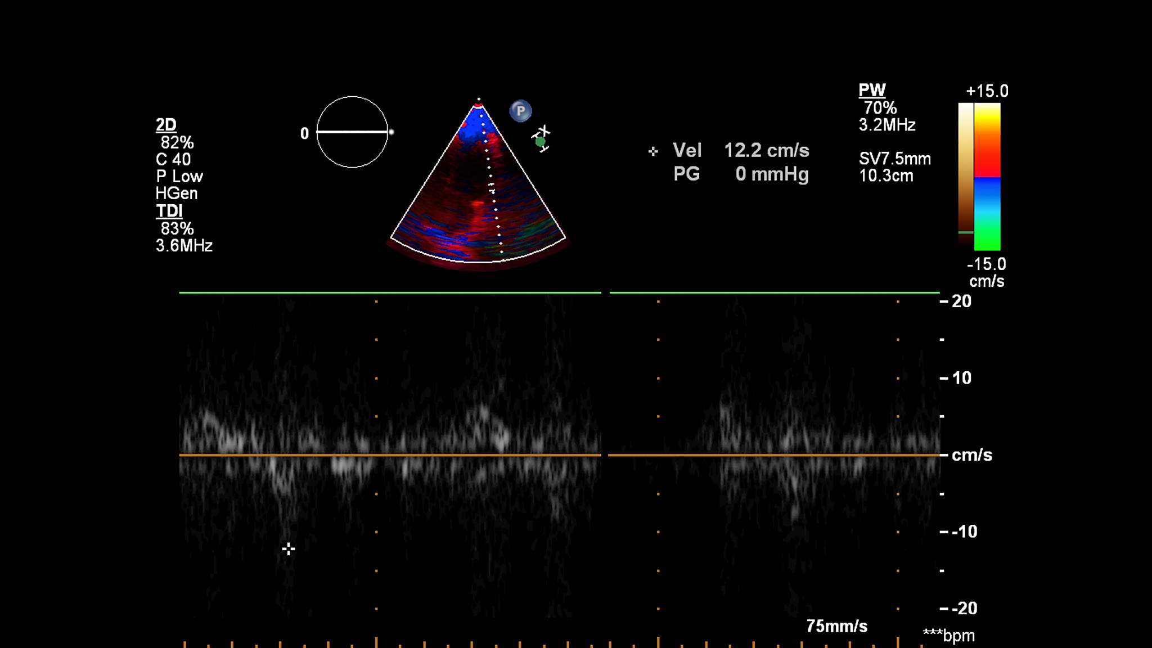Click the +15.0 velocity scale value
Viewport: 1152px width, 648px height.
click(x=987, y=91)
